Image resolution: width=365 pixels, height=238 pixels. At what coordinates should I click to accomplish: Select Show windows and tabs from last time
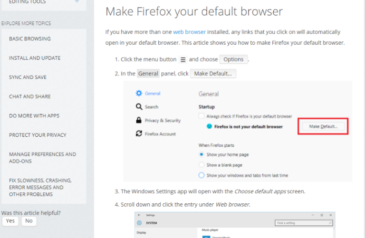(x=202, y=175)
